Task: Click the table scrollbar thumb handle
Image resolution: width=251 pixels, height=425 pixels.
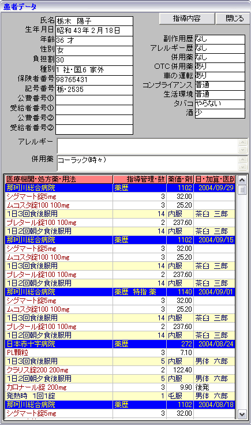Action: pos(242,190)
